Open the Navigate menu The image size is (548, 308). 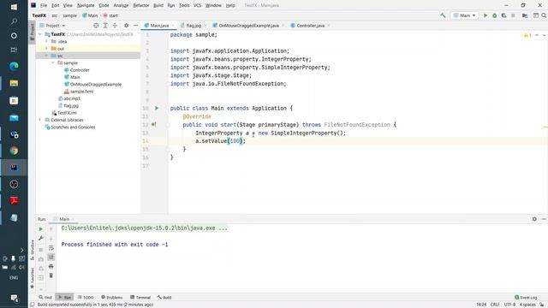[x=86, y=5]
